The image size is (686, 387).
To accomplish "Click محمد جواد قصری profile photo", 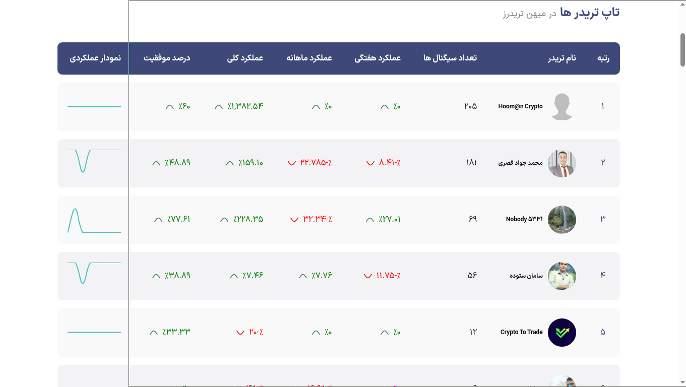I will pos(562,163).
